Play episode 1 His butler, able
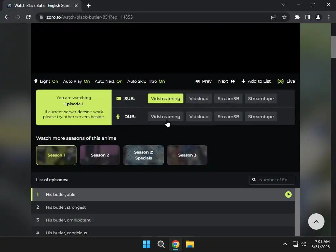The image size is (336, 252). coord(163,194)
